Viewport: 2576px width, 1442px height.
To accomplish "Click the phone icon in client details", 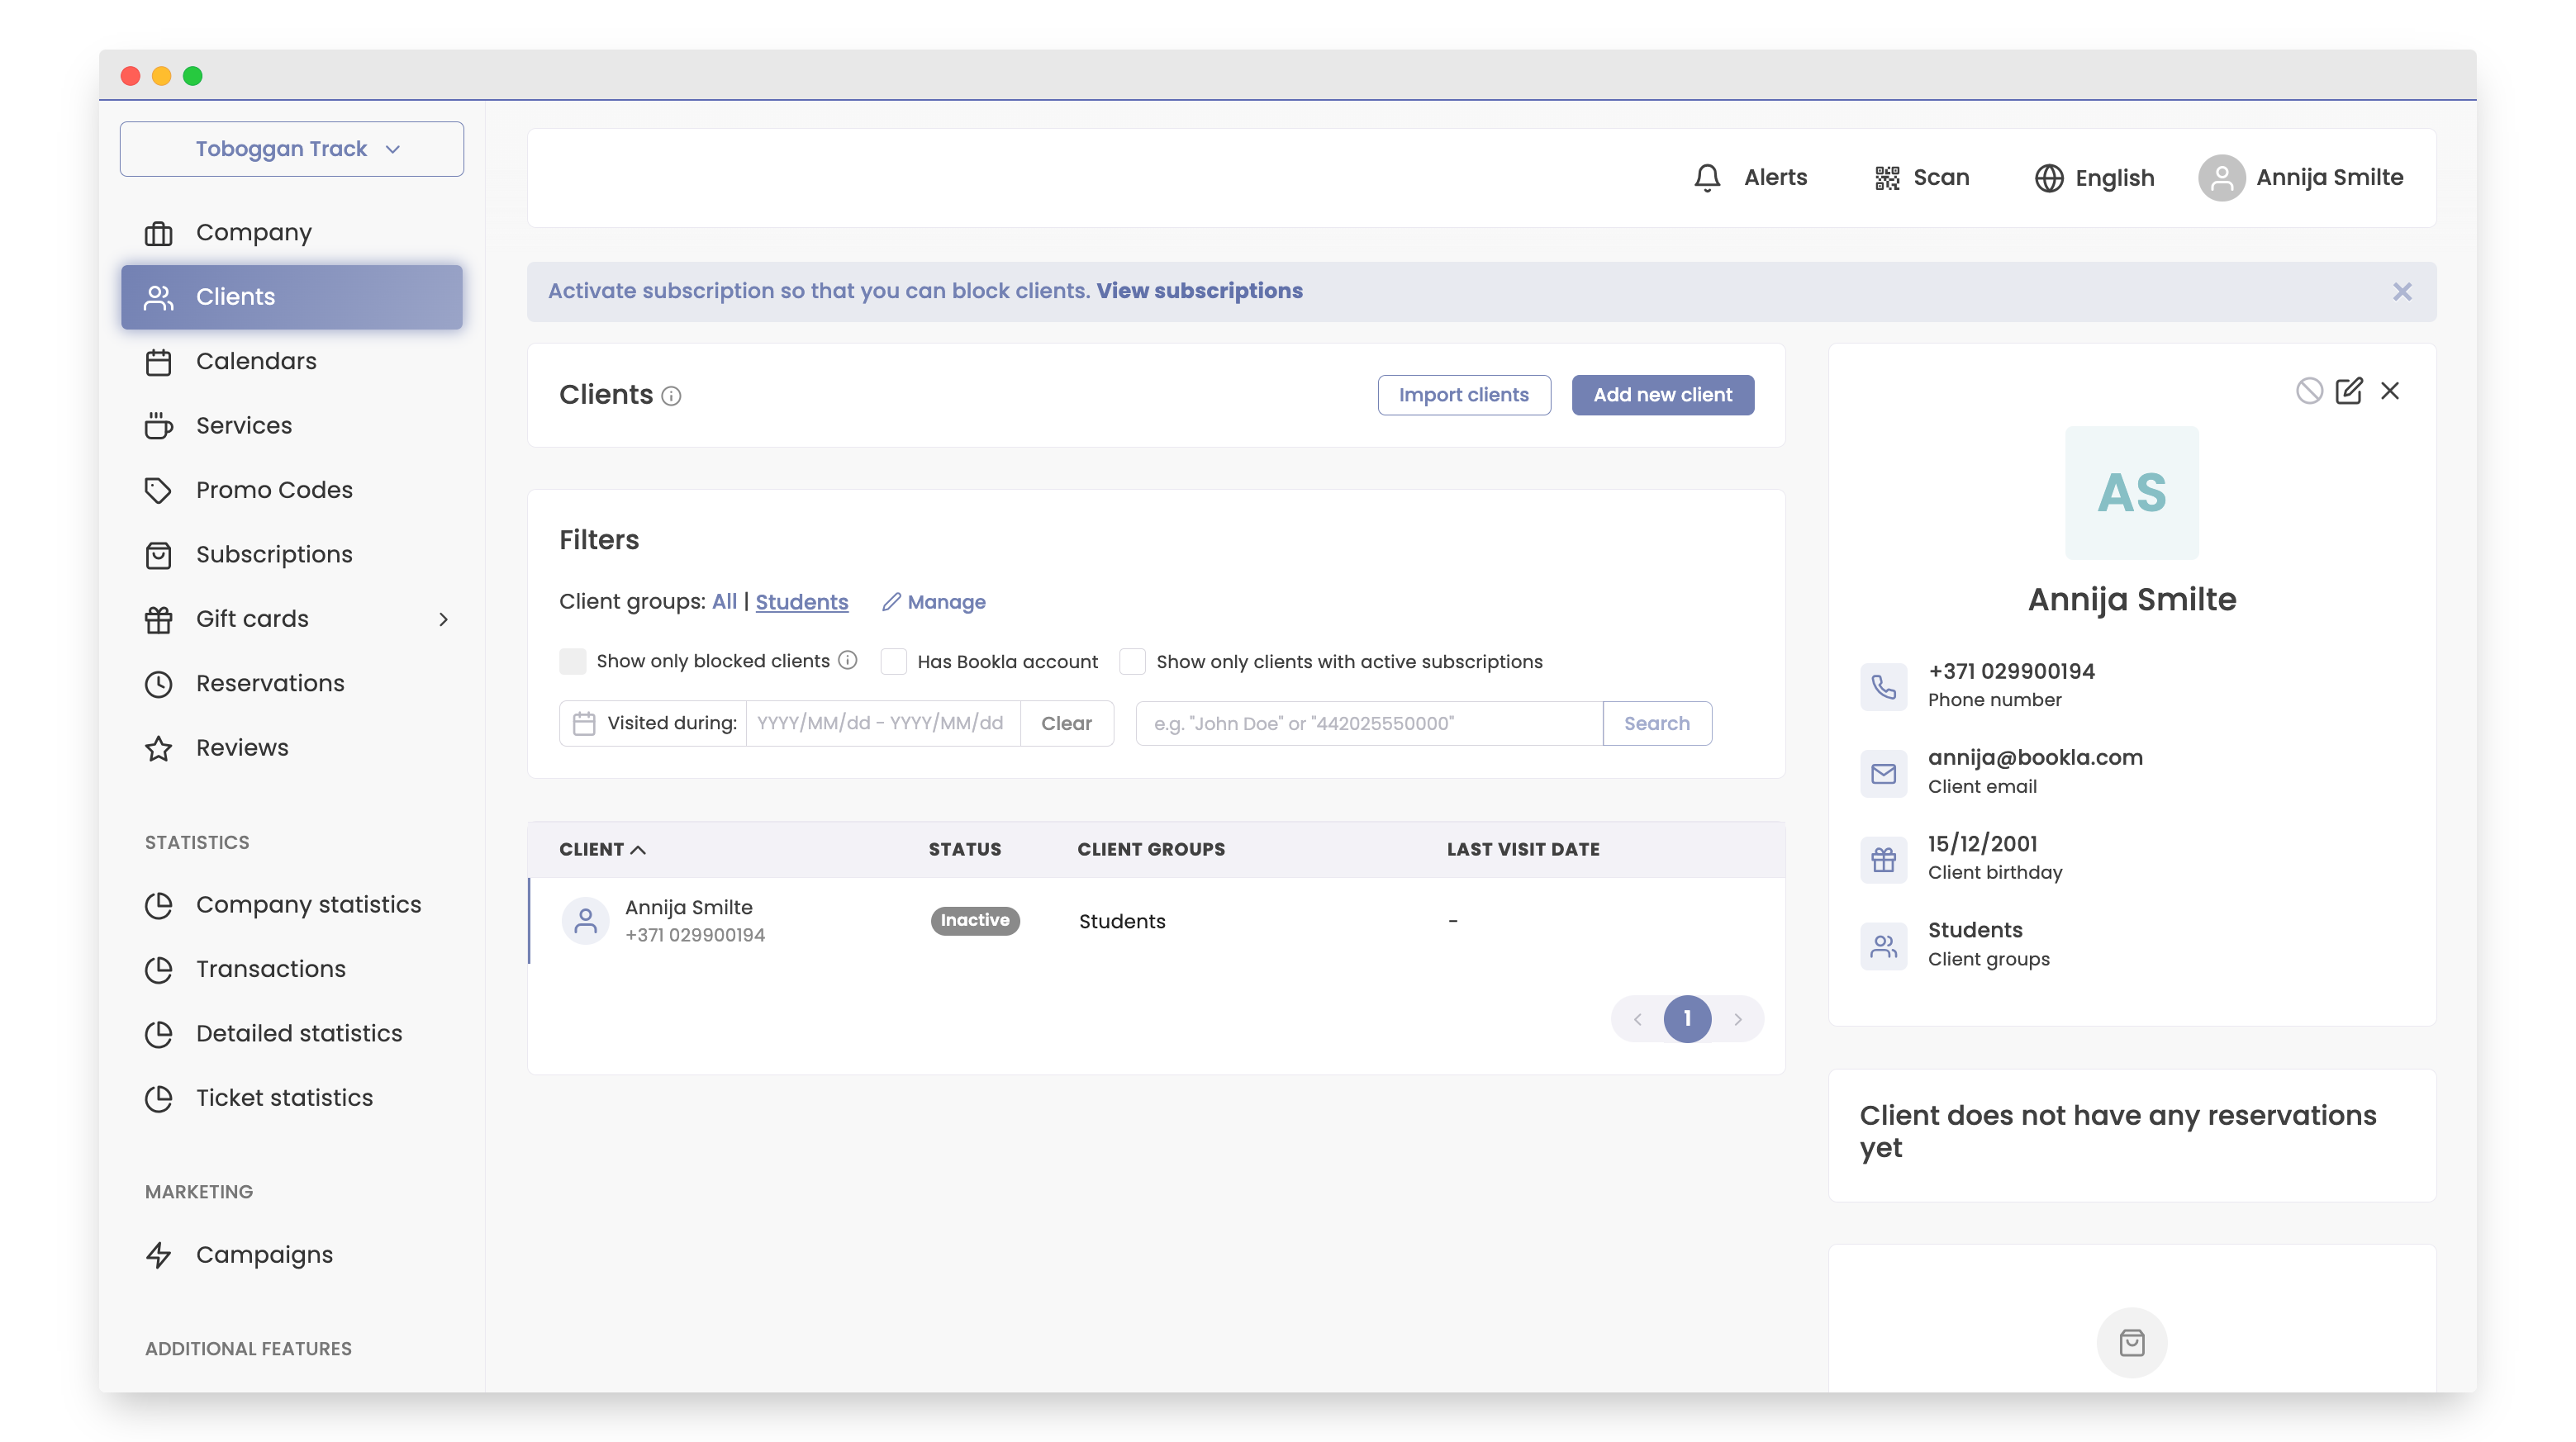I will pyautogui.click(x=1883, y=687).
